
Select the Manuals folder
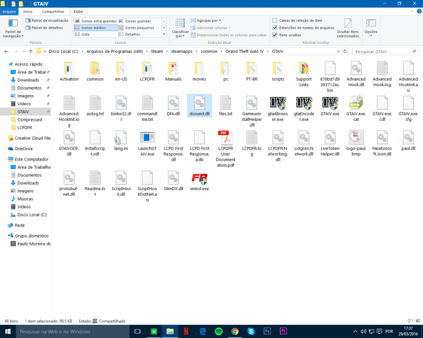point(173,68)
